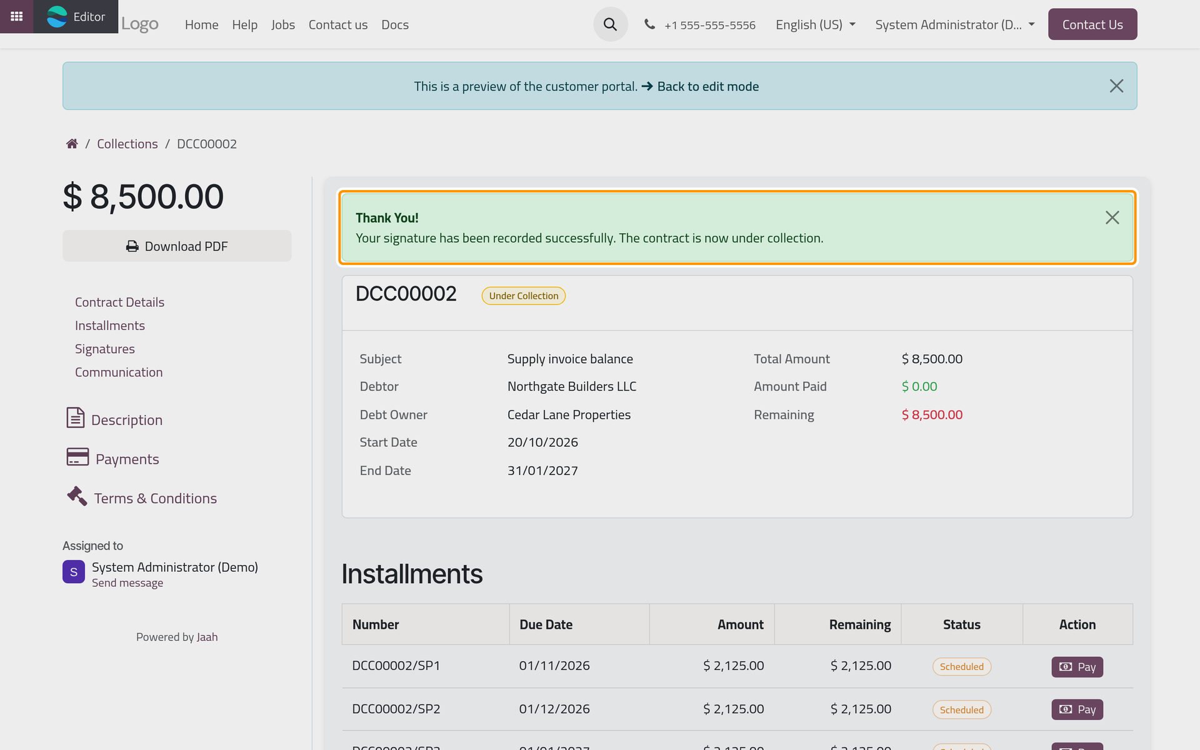Image resolution: width=1200 pixels, height=750 pixels.
Task: Jump to Installments section link
Action: coord(109,326)
